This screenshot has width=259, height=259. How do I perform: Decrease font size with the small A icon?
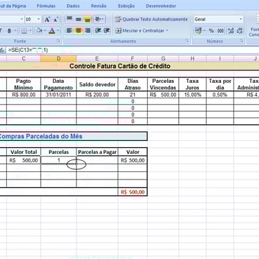click(x=55, y=19)
